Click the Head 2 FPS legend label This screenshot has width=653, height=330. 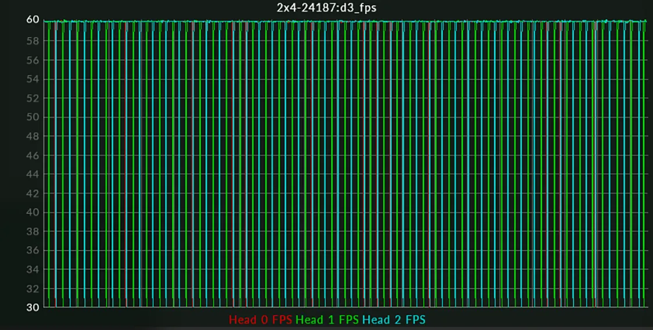tap(394, 320)
